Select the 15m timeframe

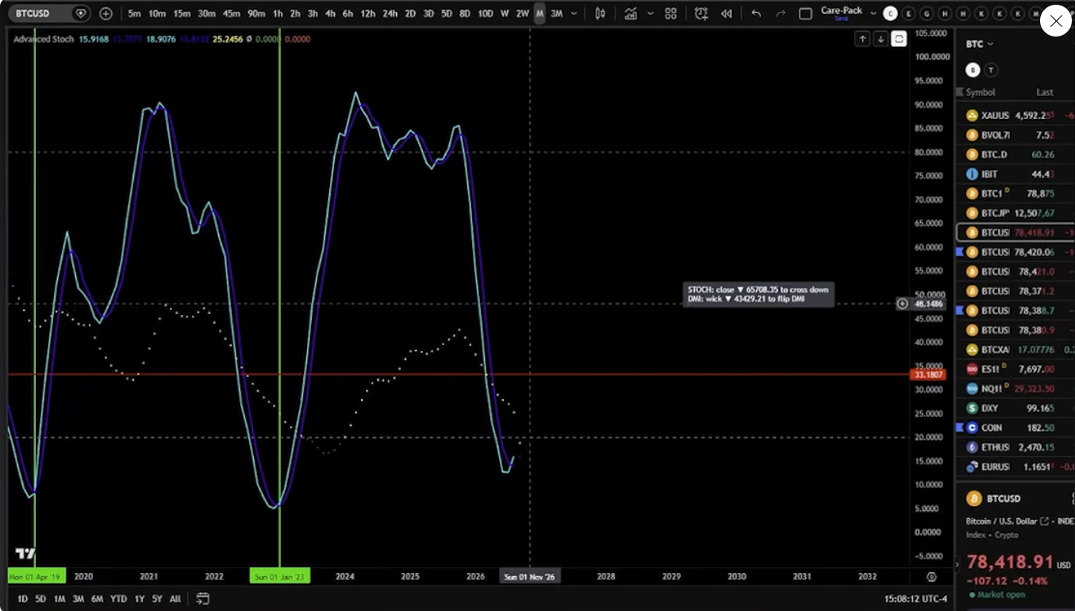click(182, 13)
